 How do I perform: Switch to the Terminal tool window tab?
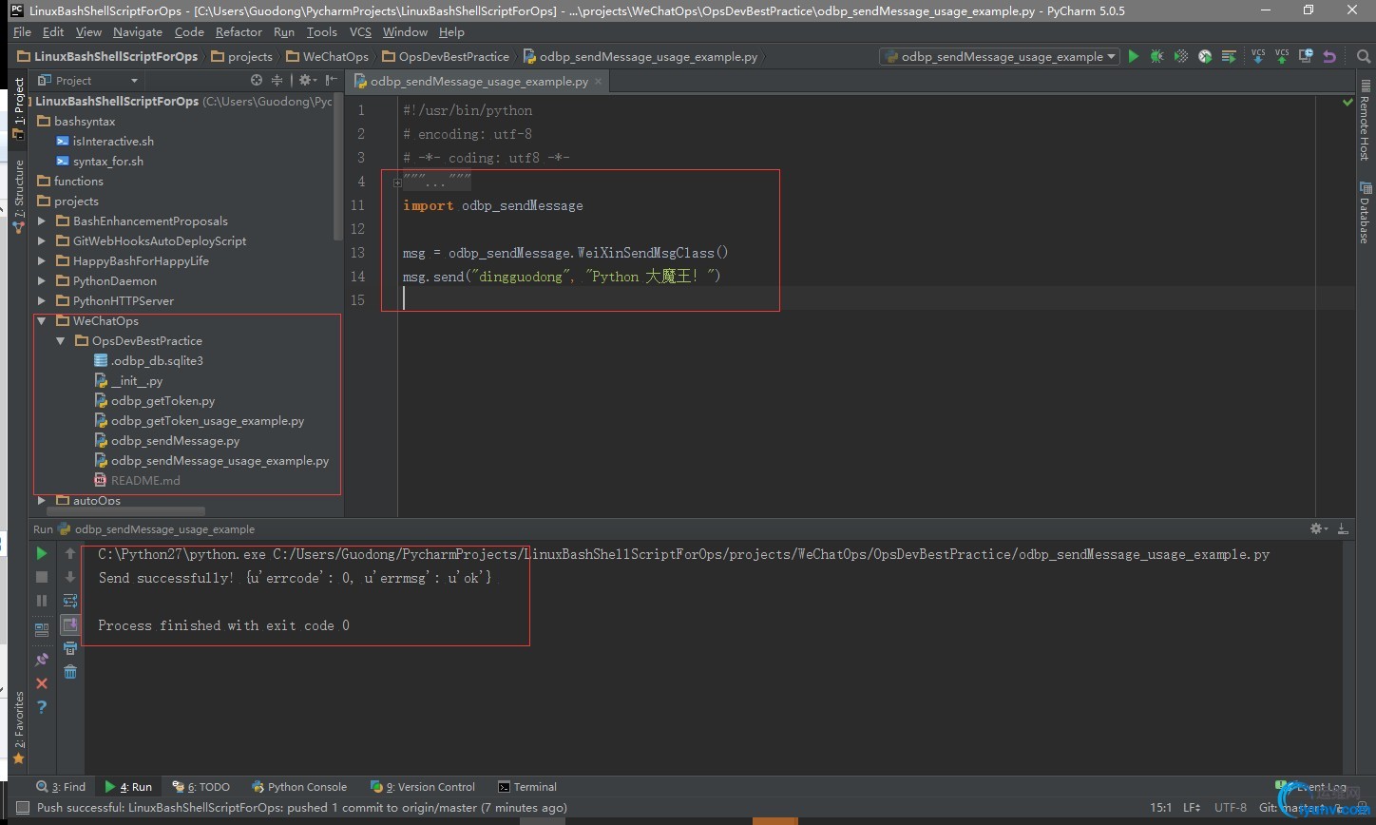[x=527, y=787]
